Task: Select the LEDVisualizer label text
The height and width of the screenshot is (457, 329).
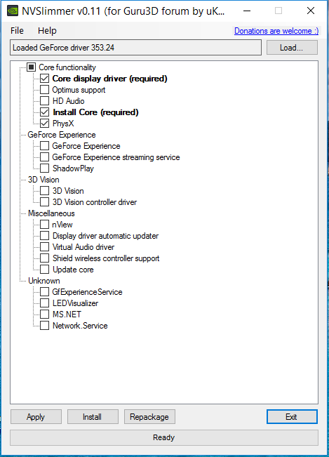Action: point(75,303)
